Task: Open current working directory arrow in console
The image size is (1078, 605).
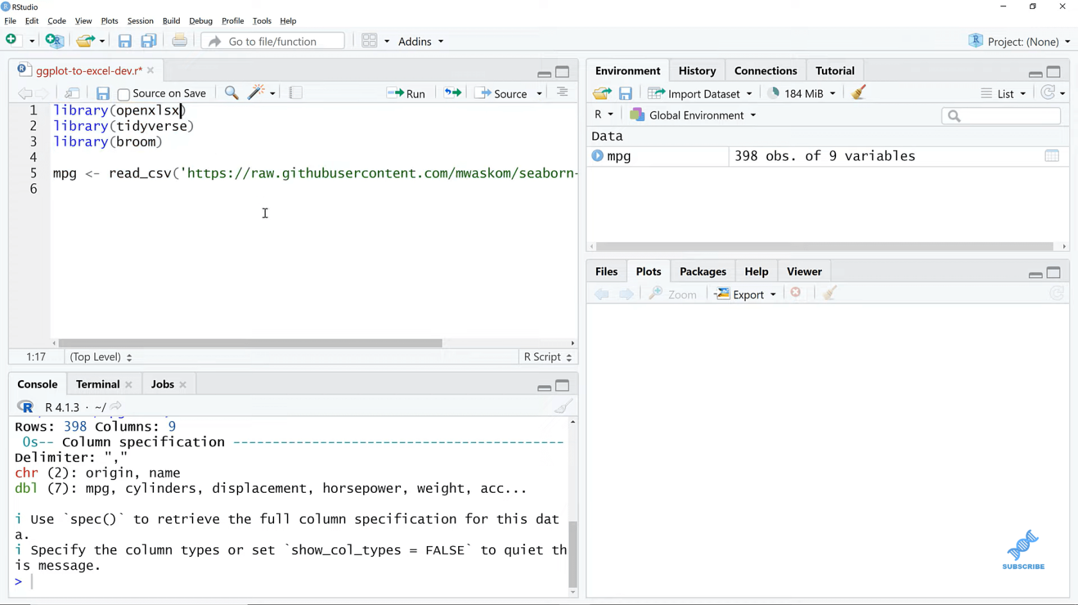Action: click(116, 406)
